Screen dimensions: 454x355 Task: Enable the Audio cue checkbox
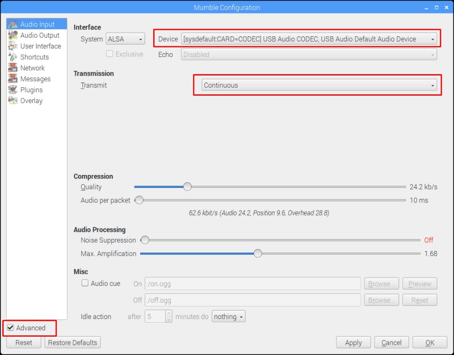pyautogui.click(x=85, y=283)
